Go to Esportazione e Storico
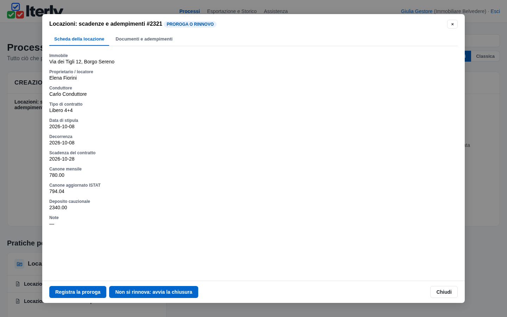 click(x=232, y=11)
